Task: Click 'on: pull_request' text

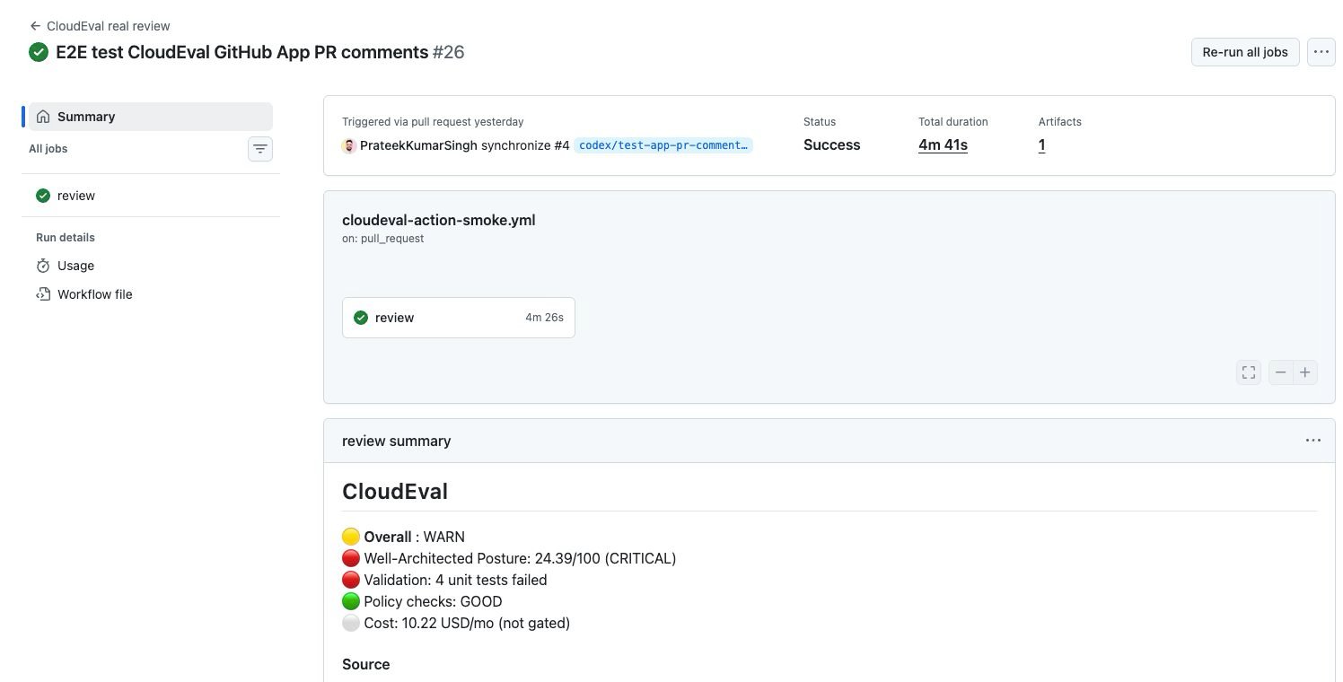Action: pyautogui.click(x=383, y=239)
